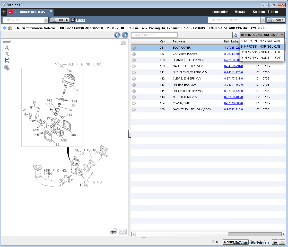This screenshot has height=247, width=288.
Task: Open part number 8-94328-234-0 link
Action: [x=233, y=66]
